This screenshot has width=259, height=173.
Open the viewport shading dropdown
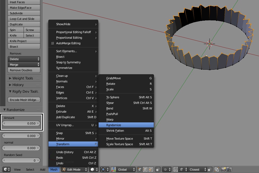[x=94, y=169]
